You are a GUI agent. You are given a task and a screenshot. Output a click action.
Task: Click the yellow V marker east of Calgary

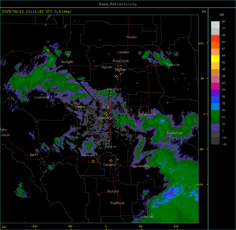click(117, 160)
